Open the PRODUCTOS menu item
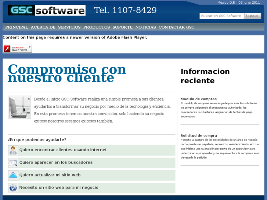 point(97,27)
